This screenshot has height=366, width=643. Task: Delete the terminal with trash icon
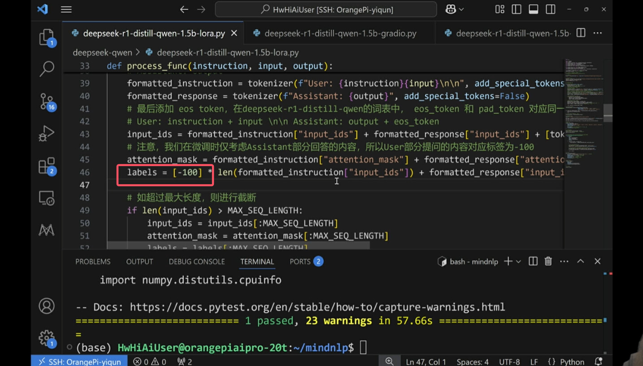point(548,262)
